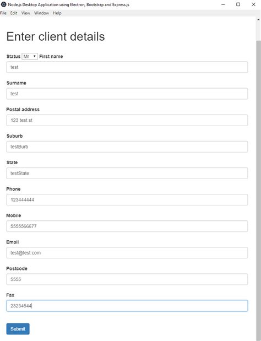Image resolution: width=261 pixels, height=341 pixels.
Task: Click the Suburb text box
Action: pos(127,147)
